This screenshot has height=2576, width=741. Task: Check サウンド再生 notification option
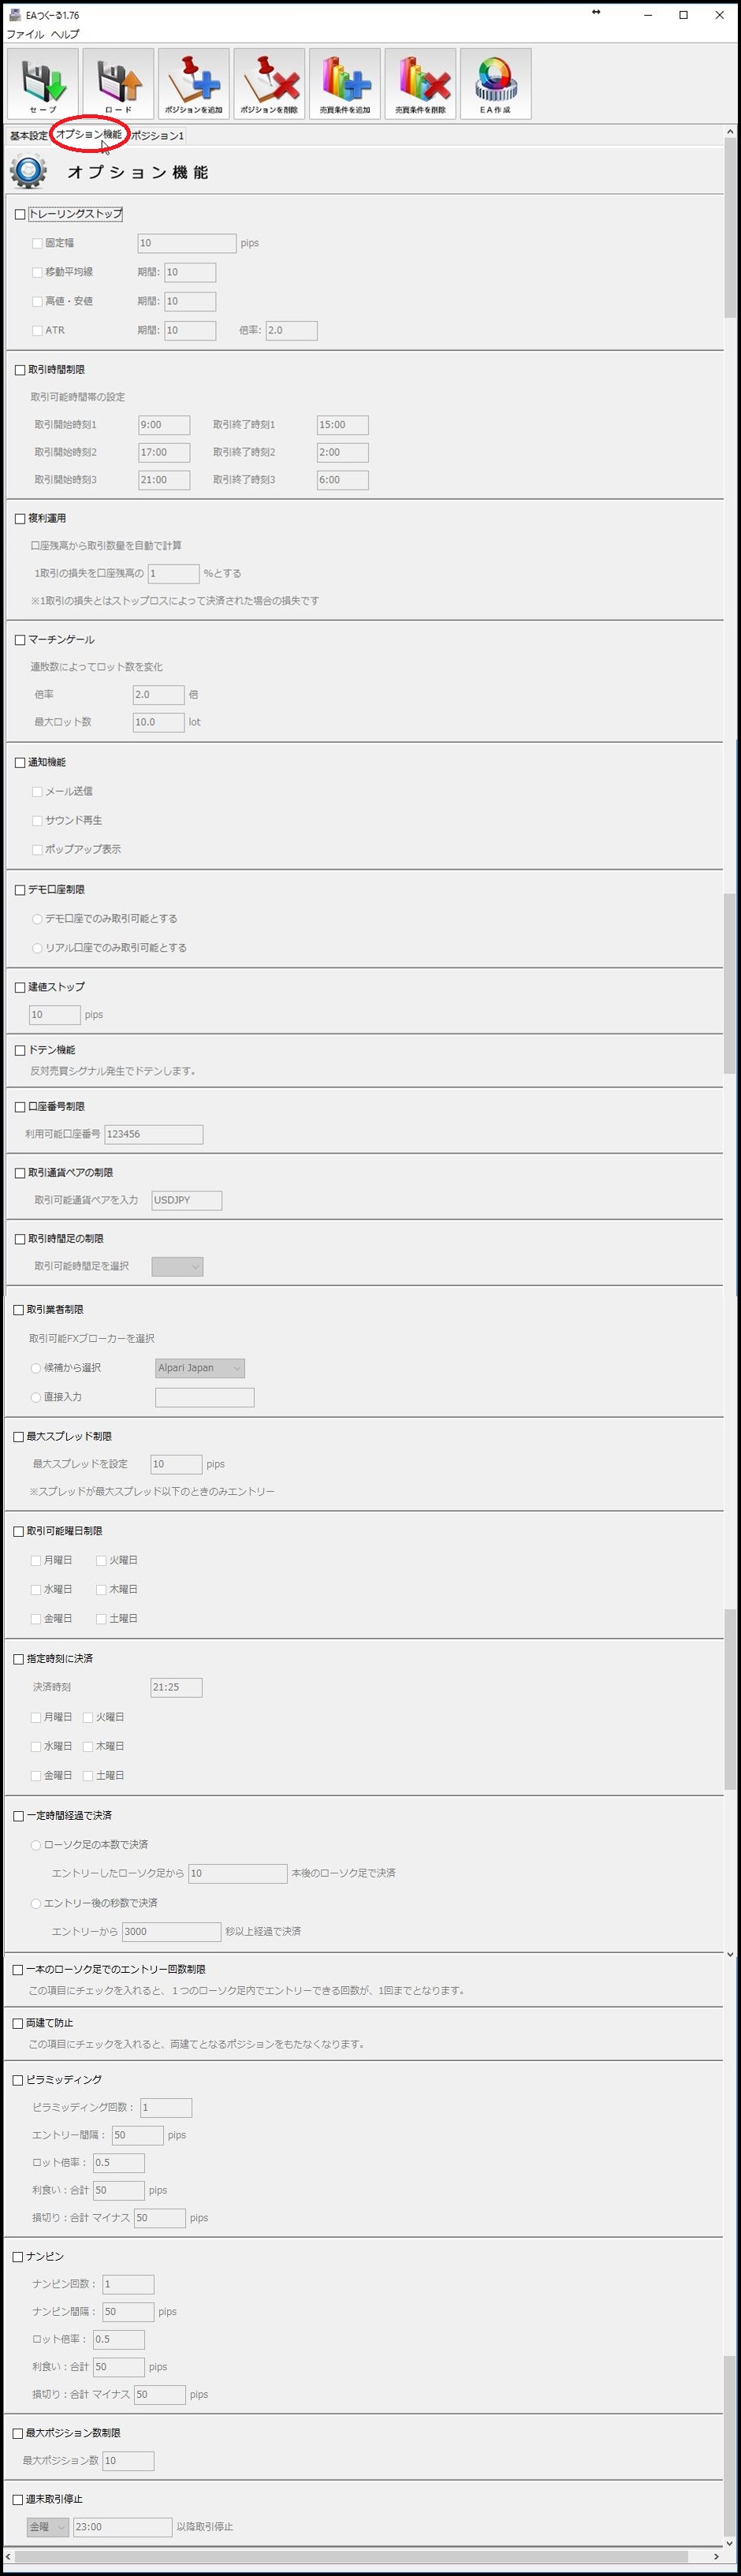tap(37, 821)
